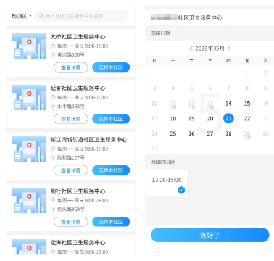Click the clock icon in 新江湾城街道 card
This screenshot has height=261, width=274.
pos(53,149)
